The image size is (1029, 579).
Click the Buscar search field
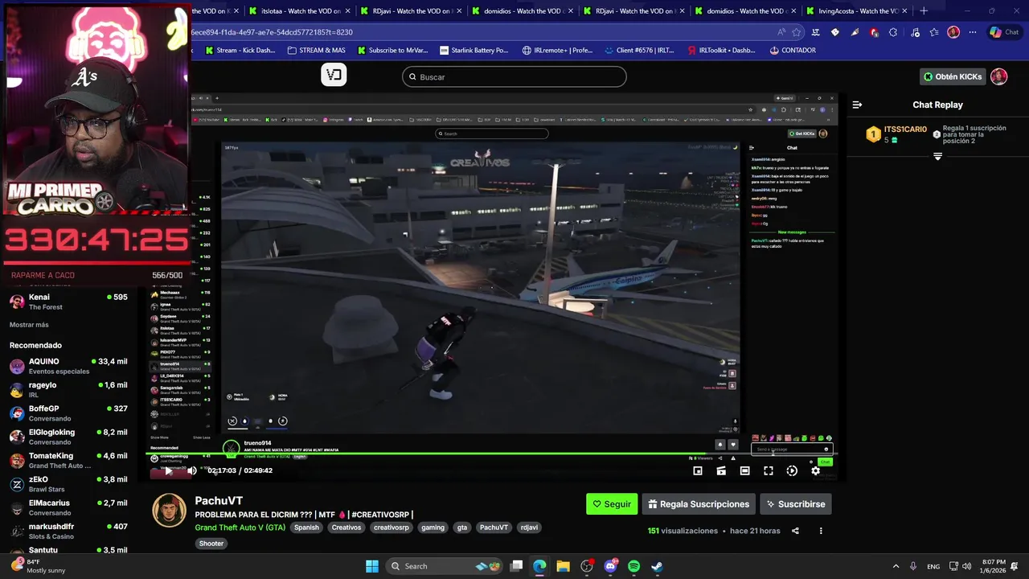[514, 76]
